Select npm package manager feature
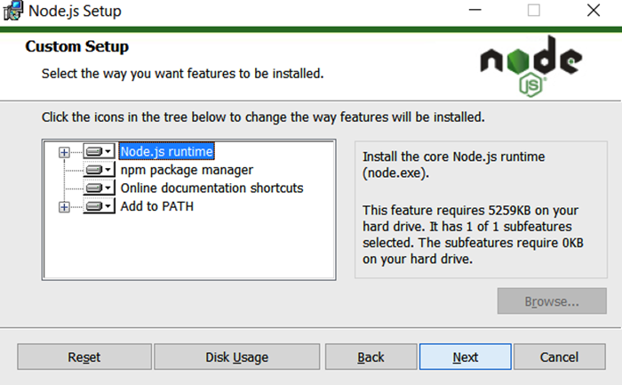Screen dimensions: 622x385 coord(187,170)
